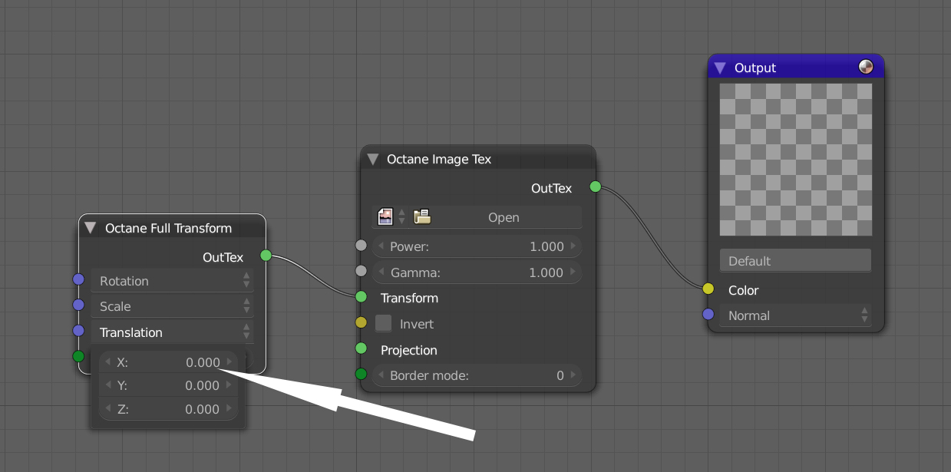Viewport: 951px width, 472px height.
Task: Toggle the Invert checkbox
Action: click(x=384, y=324)
